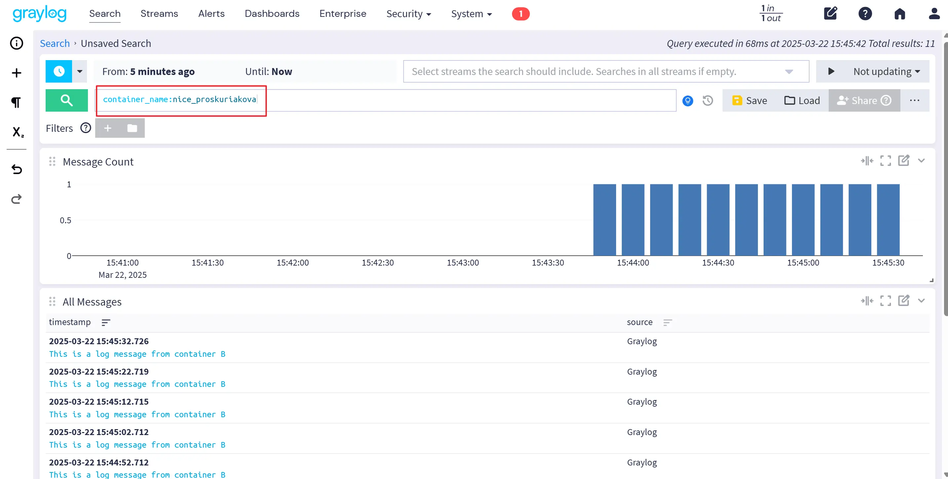This screenshot has height=479, width=948.
Task: Open the time range presets caret dropdown
Action: coord(79,71)
